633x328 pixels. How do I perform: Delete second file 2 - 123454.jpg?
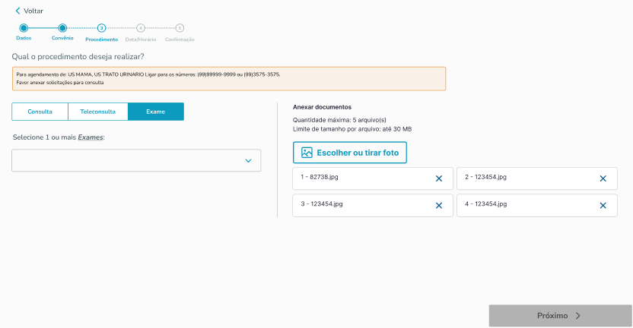603,178
